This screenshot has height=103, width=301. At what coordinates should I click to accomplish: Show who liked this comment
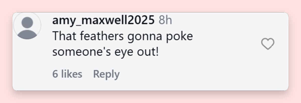[67, 74]
